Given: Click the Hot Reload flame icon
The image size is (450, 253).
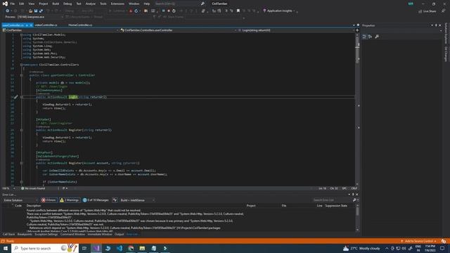Looking at the screenshot, I should pos(131,11).
